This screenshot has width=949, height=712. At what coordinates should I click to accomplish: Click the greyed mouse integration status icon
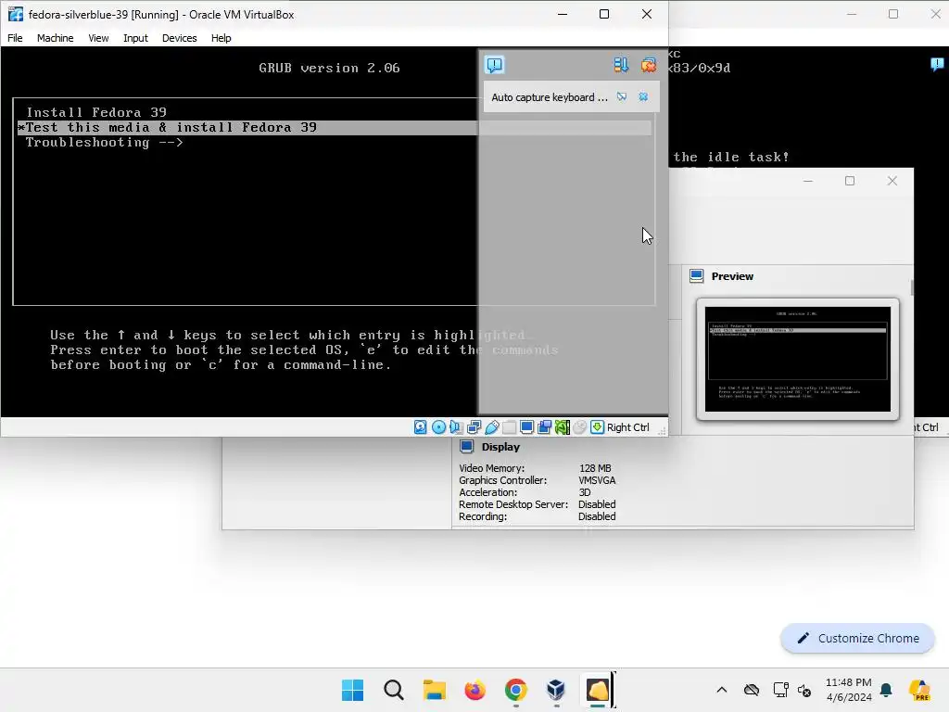coord(579,427)
